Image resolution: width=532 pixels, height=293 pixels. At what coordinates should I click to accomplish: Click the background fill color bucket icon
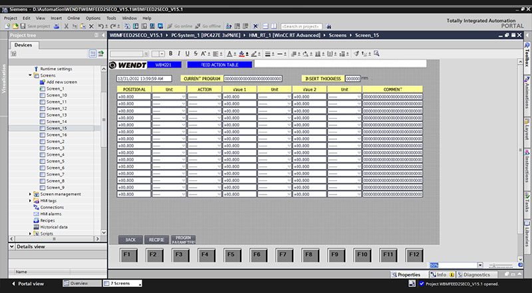(x=241, y=54)
